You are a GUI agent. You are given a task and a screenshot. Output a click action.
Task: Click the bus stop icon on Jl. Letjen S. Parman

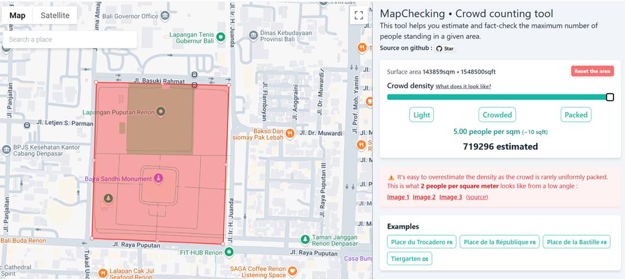point(27,125)
